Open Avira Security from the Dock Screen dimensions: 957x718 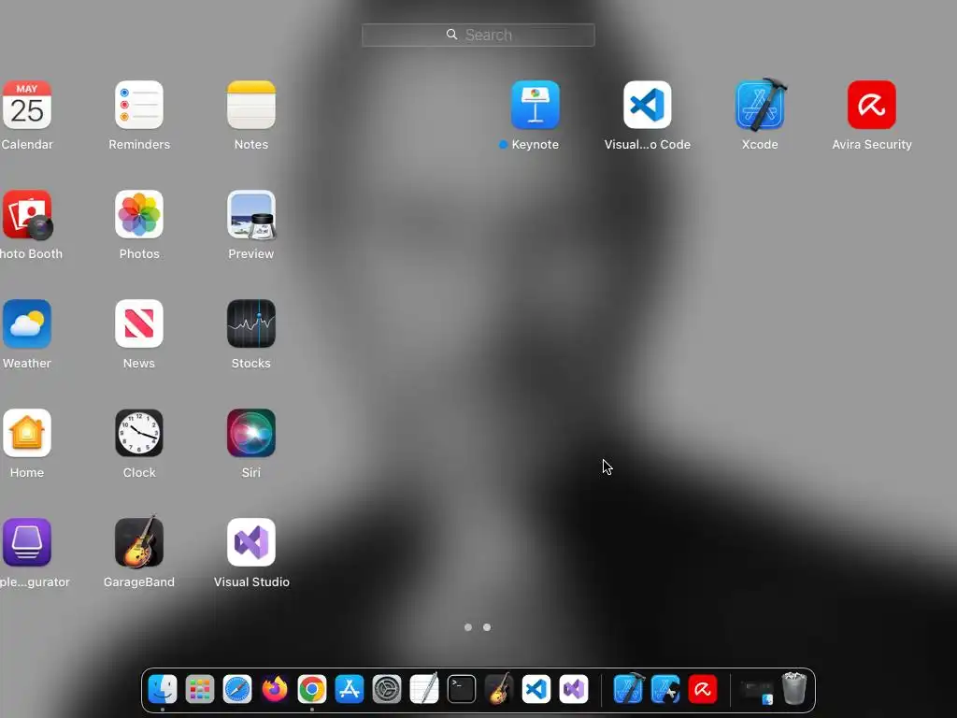coord(703,689)
